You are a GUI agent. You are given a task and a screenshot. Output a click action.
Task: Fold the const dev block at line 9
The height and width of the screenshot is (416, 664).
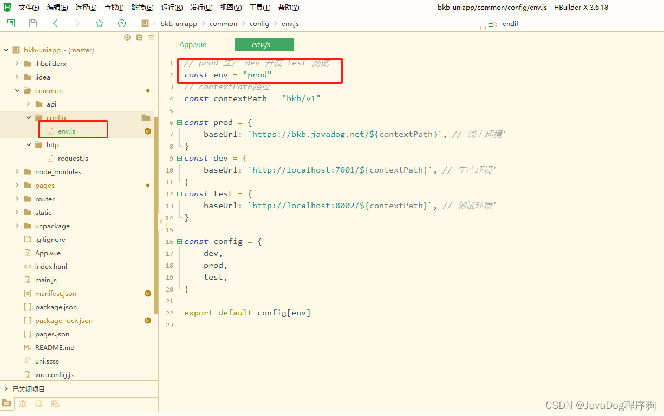(180, 159)
